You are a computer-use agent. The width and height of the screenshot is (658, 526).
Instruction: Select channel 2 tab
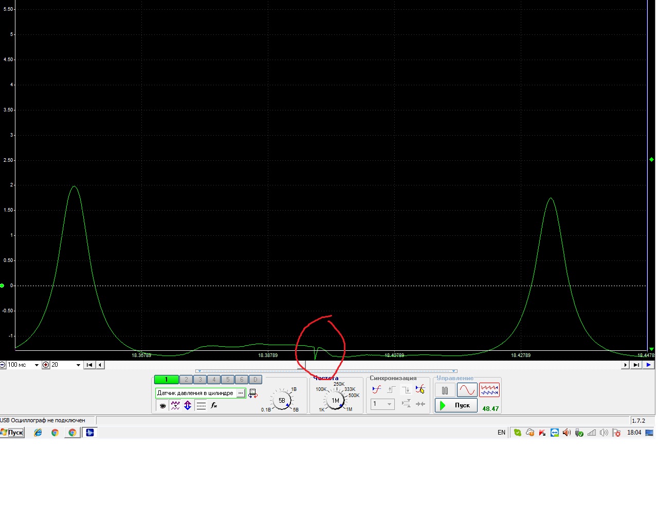click(187, 380)
